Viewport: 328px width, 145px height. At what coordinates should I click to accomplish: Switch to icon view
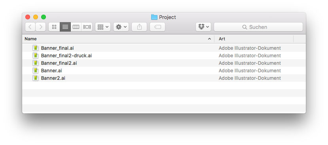pyautogui.click(x=54, y=27)
